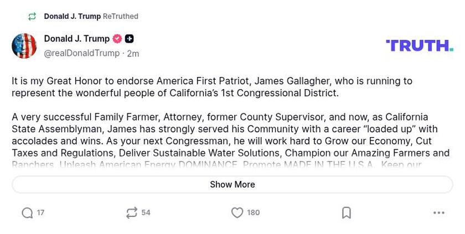The width and height of the screenshot is (465, 234).
Task: Click the red verified checkmark badge
Action: click(117, 39)
